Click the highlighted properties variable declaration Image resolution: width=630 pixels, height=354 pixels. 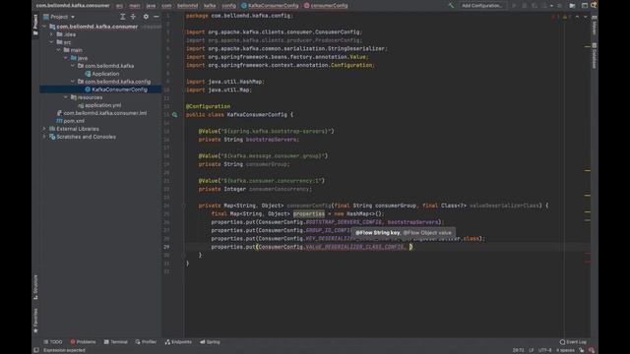pos(308,214)
